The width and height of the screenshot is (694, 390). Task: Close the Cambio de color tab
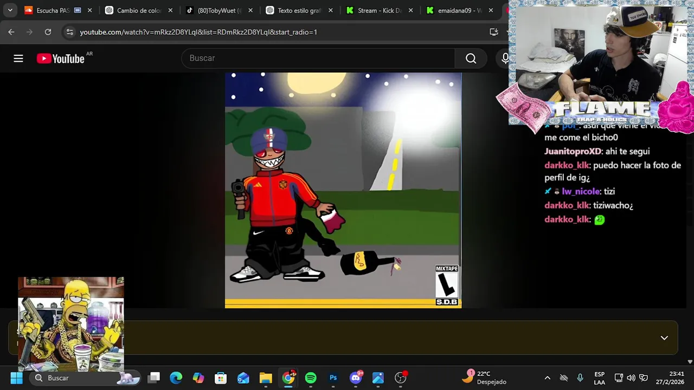point(170,10)
